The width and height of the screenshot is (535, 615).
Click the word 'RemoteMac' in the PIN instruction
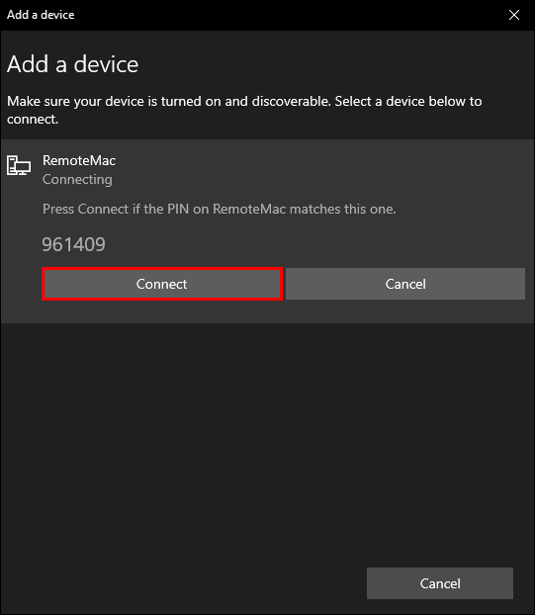249,209
